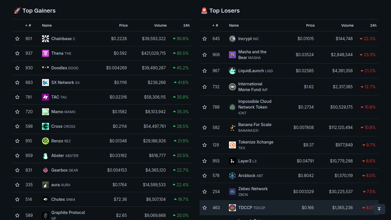This screenshot has width=391, height=220.
Task: Add Doodles to watchlist via star
Action: [x=17, y=68]
